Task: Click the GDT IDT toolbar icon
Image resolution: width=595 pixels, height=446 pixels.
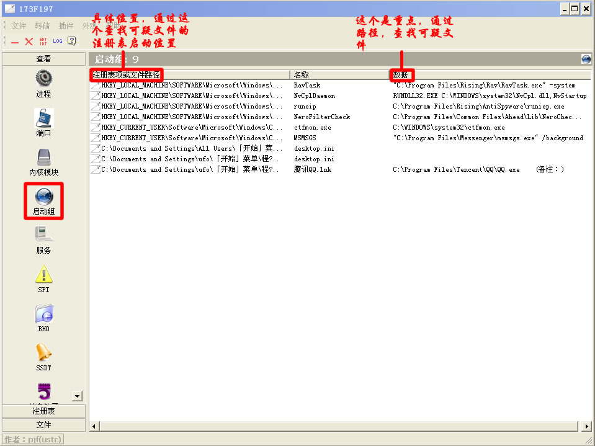Action: click(x=43, y=42)
